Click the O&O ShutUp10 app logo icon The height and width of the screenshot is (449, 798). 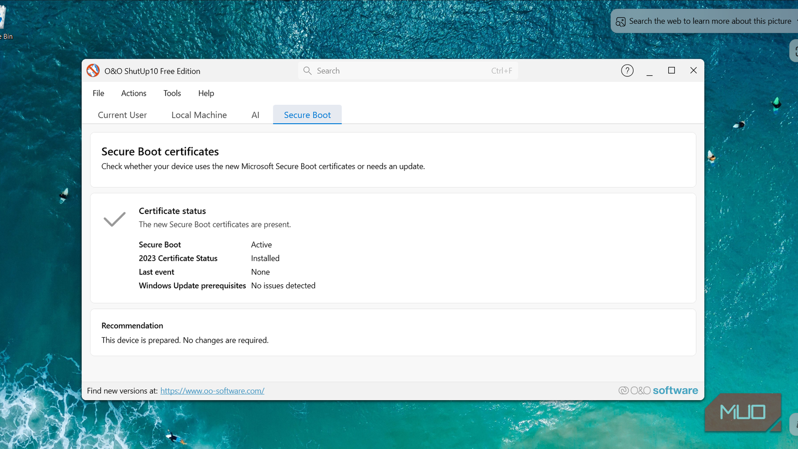coord(93,71)
